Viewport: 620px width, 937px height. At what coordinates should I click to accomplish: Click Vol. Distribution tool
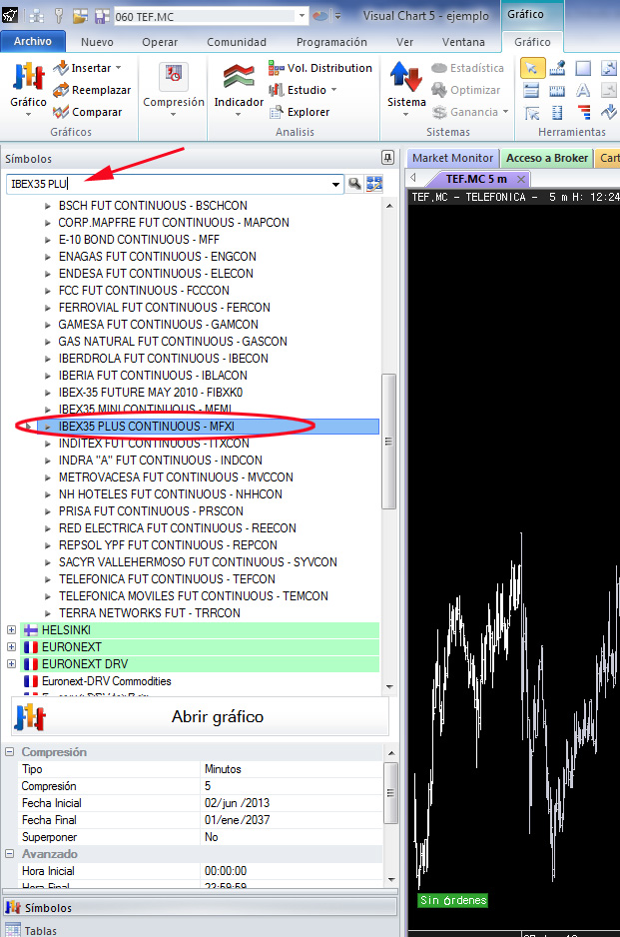(x=320, y=68)
